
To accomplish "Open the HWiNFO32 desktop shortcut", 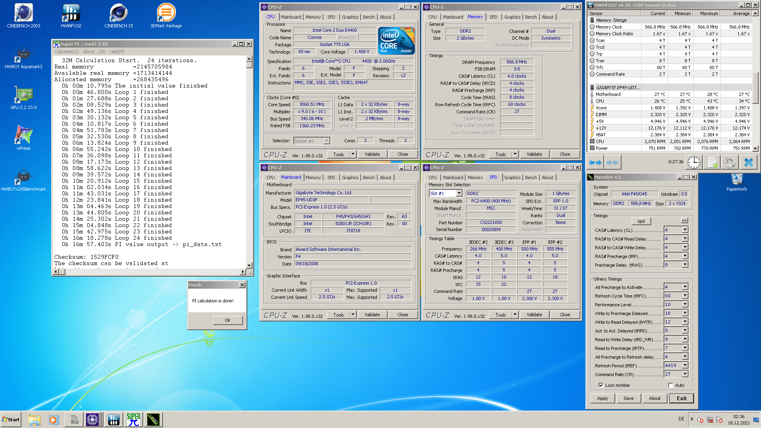I will [71, 16].
